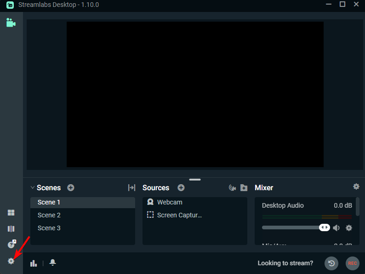Add a new scene with the plus icon
Screen dimensions: 365x274
(x=71, y=188)
